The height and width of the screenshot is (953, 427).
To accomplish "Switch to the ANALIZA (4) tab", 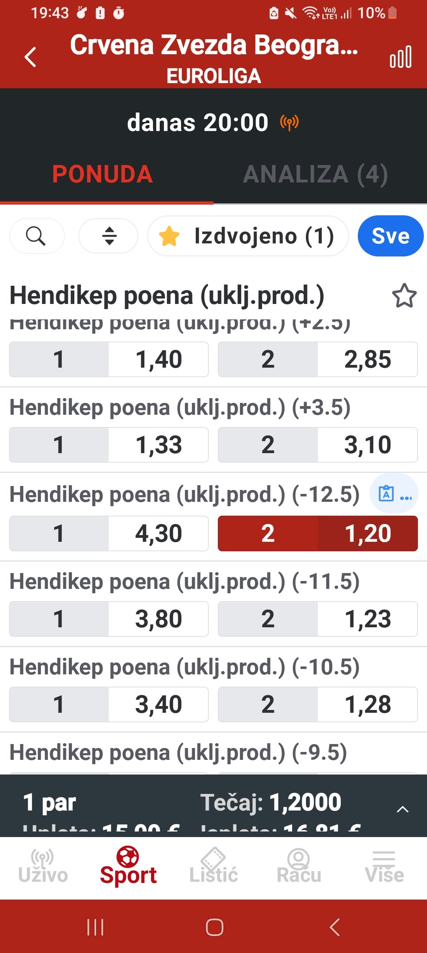I will click(316, 174).
